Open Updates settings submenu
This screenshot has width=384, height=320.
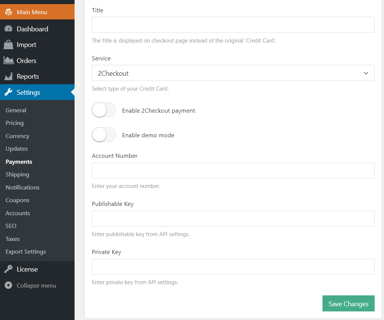point(17,149)
